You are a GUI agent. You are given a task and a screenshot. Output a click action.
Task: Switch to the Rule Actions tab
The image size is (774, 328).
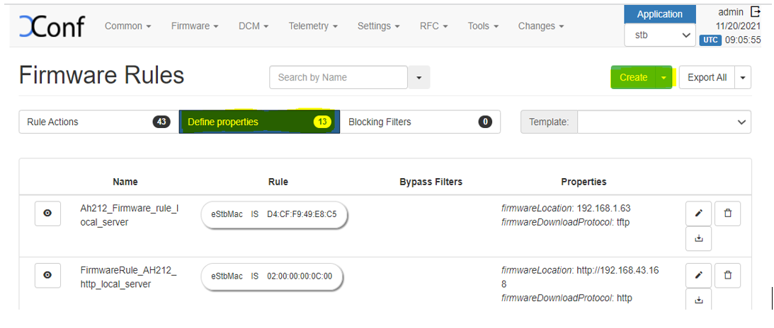point(98,122)
